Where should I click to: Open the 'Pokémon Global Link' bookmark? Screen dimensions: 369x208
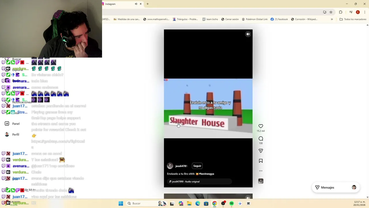click(x=255, y=19)
